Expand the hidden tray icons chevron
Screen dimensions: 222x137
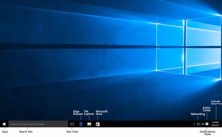[x=194, y=124]
